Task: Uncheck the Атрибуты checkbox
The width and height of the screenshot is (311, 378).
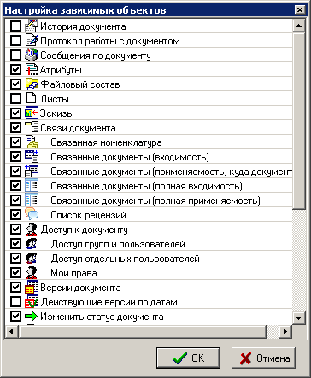Action: tap(15, 70)
